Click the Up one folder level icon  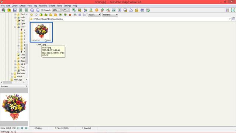pos(41,15)
